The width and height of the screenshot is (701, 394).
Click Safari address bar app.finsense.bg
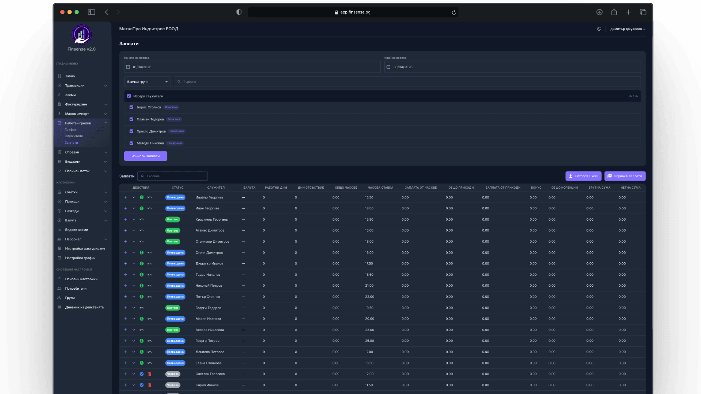353,12
